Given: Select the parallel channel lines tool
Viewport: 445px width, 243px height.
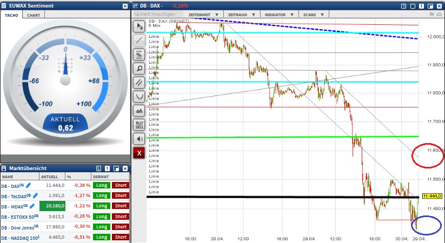Looking at the screenshot, I should (x=139, y=83).
